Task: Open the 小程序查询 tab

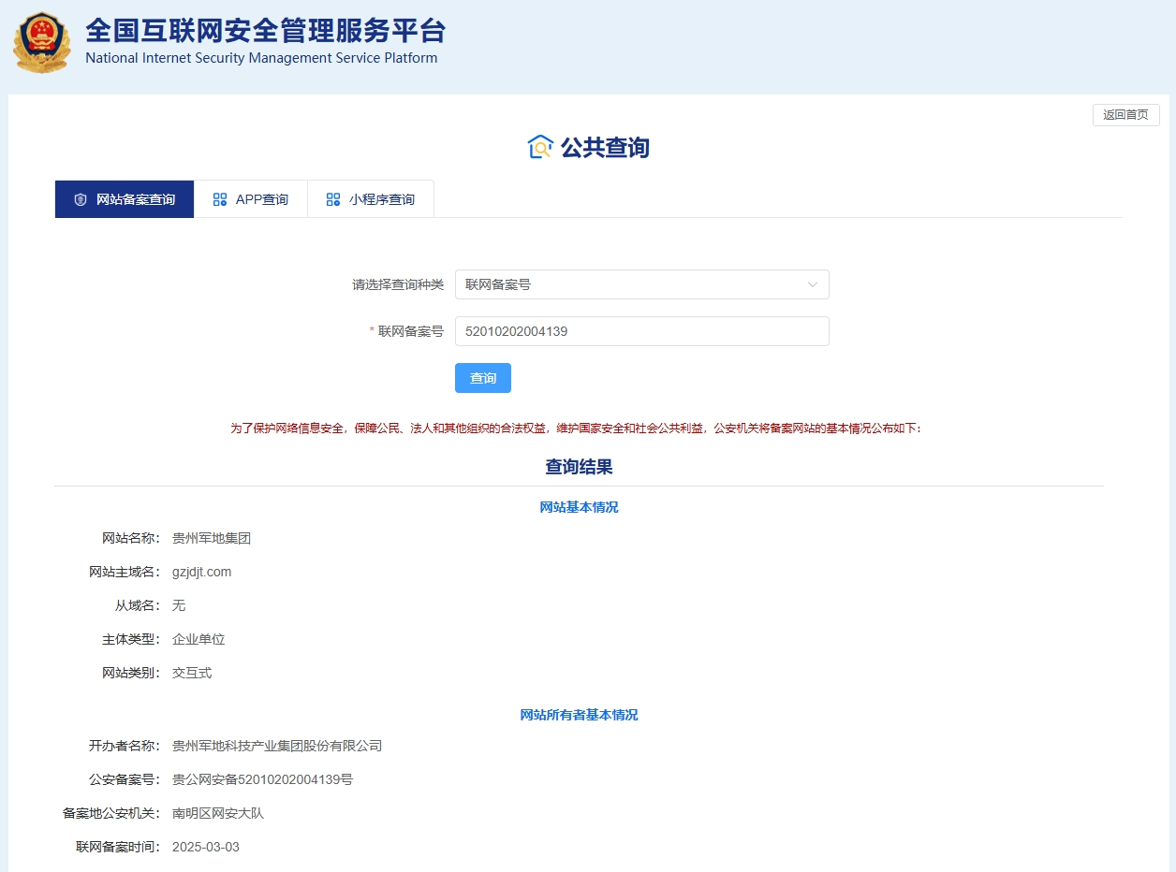Action: (371, 199)
